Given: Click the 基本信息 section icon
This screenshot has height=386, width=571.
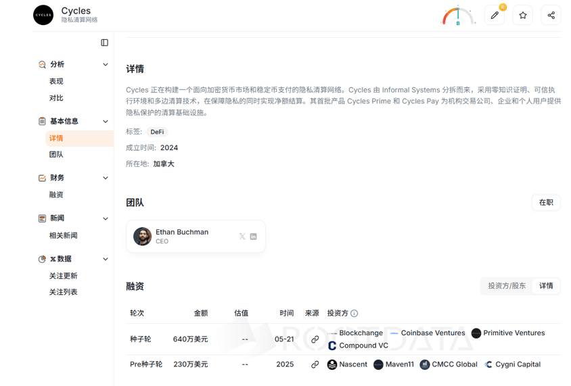Looking at the screenshot, I should (42, 121).
